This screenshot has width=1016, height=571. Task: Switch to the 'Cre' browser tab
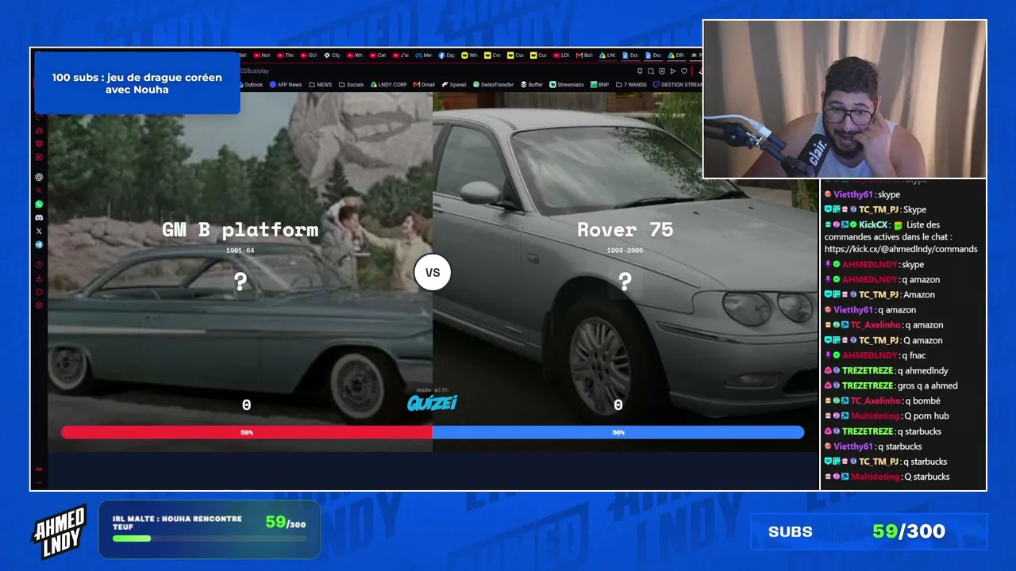pyautogui.click(x=492, y=56)
